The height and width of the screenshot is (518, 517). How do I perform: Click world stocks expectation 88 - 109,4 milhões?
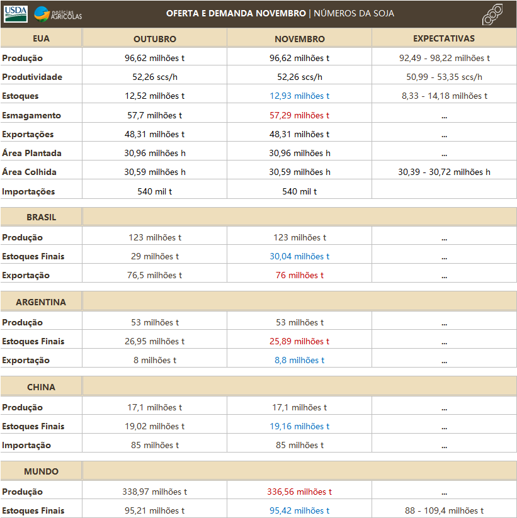444,510
